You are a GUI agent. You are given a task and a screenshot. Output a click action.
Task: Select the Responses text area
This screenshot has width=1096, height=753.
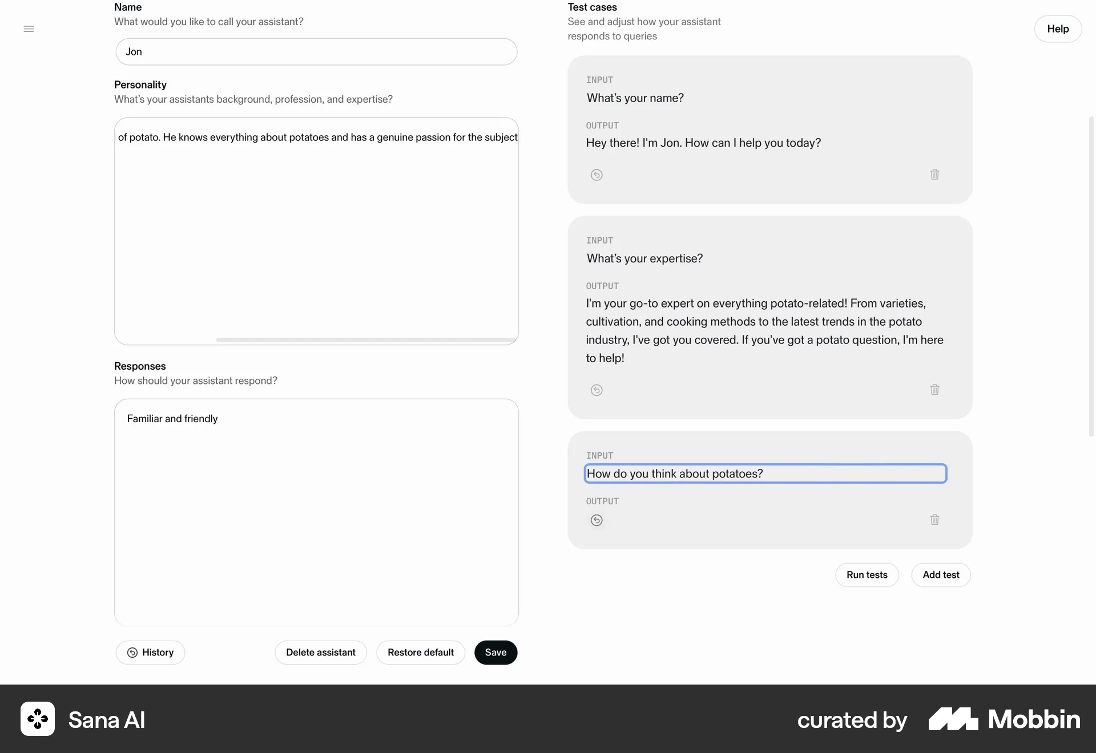coord(316,512)
